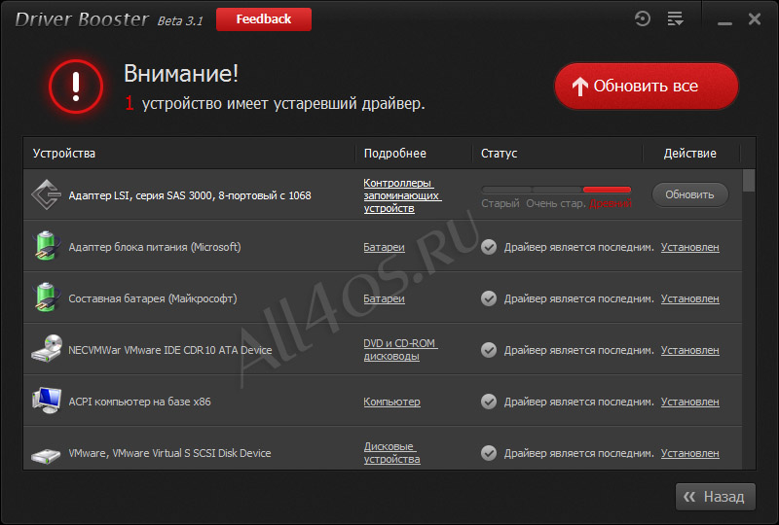Click checkmark icon for Составная батарея row
The width and height of the screenshot is (779, 525).
(x=489, y=298)
